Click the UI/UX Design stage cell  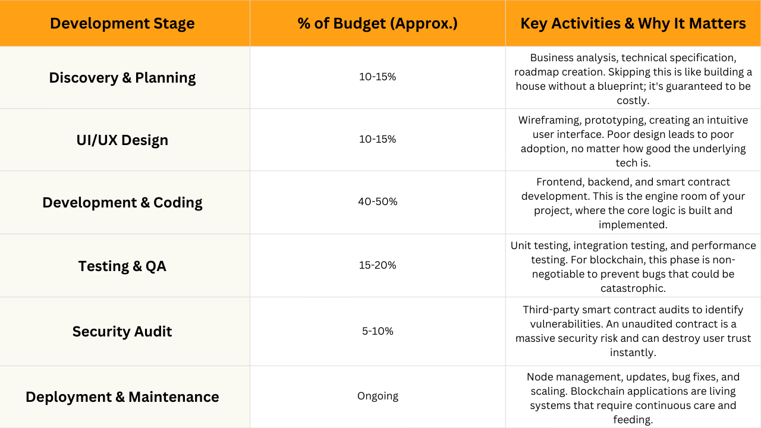(122, 140)
